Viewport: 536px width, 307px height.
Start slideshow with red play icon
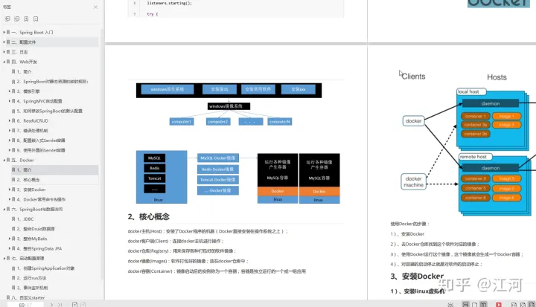coord(499,305)
